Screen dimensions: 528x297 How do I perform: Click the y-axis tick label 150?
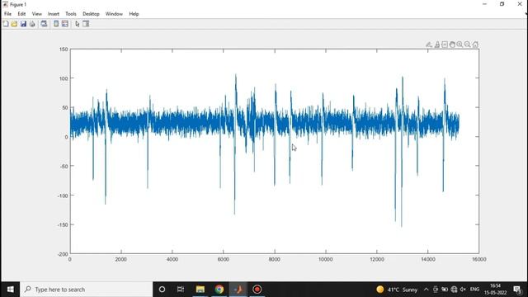click(x=64, y=49)
